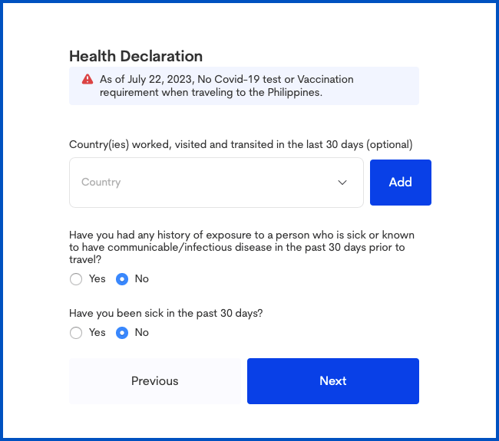Click the Health Declaration heading
The image size is (499, 441).
pyautogui.click(x=136, y=56)
